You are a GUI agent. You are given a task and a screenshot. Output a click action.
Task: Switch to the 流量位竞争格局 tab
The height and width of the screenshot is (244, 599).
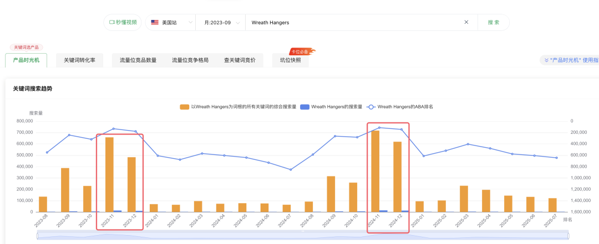coord(190,60)
